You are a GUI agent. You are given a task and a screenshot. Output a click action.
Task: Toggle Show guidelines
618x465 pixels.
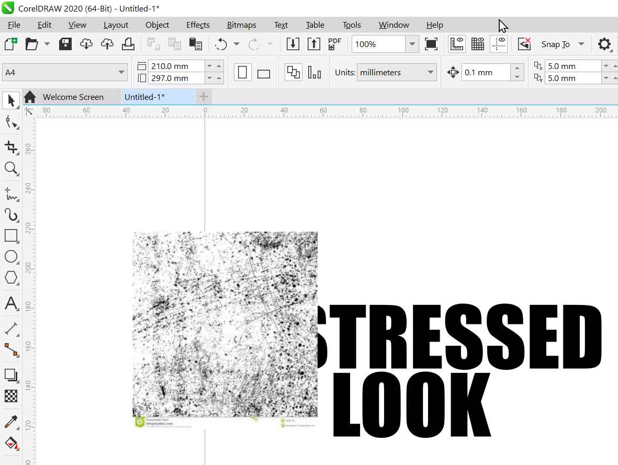click(x=499, y=44)
